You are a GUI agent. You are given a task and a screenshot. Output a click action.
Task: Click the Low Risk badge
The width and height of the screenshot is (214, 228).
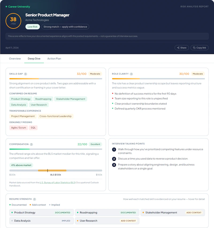(x=33, y=27)
